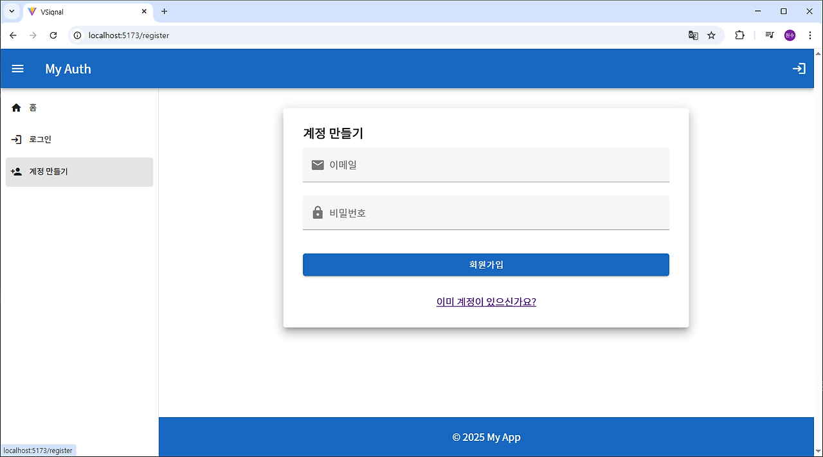Click the My Auth header title
The height and width of the screenshot is (457, 823).
coord(68,69)
